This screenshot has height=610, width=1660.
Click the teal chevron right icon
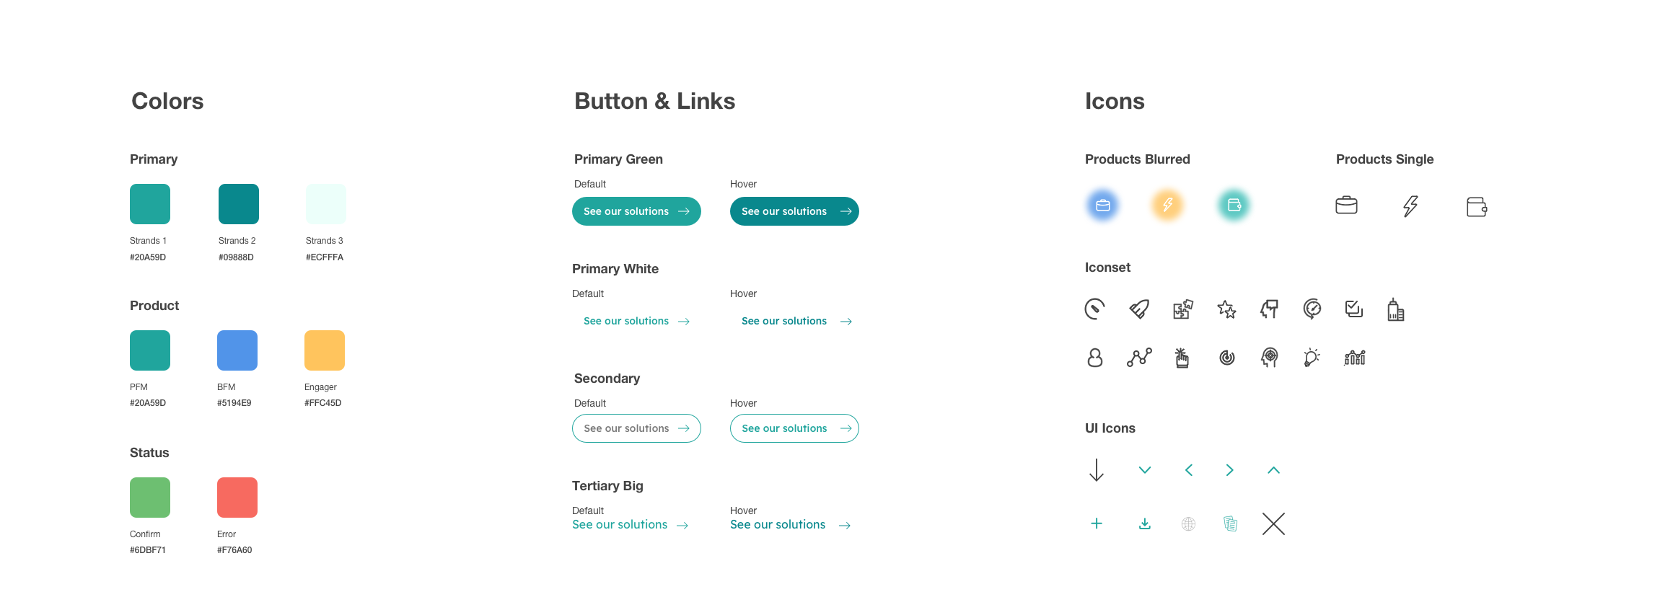[x=1229, y=470]
